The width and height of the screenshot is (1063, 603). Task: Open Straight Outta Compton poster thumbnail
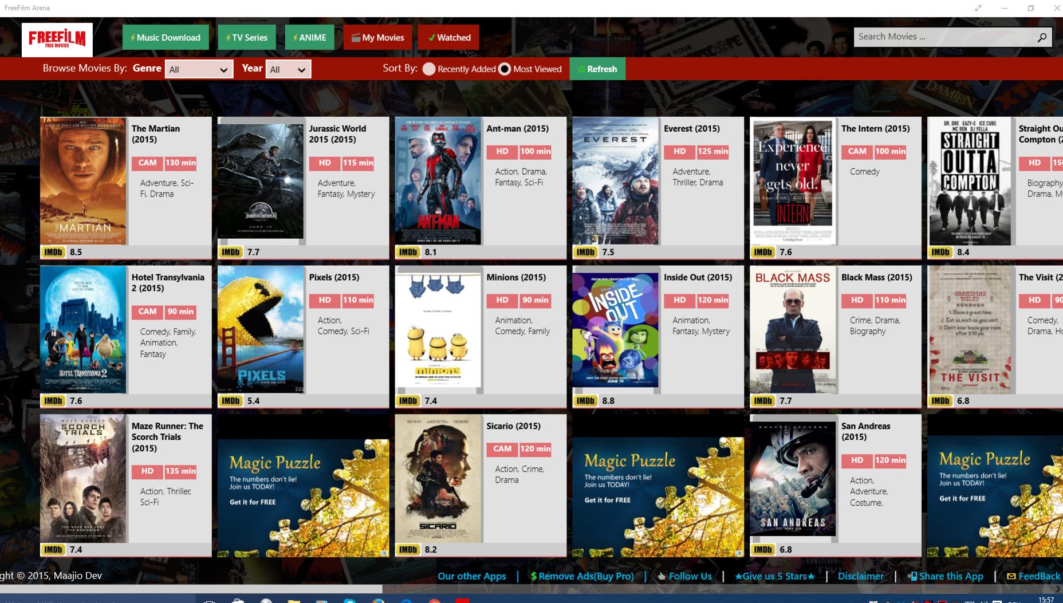pyautogui.click(x=970, y=182)
